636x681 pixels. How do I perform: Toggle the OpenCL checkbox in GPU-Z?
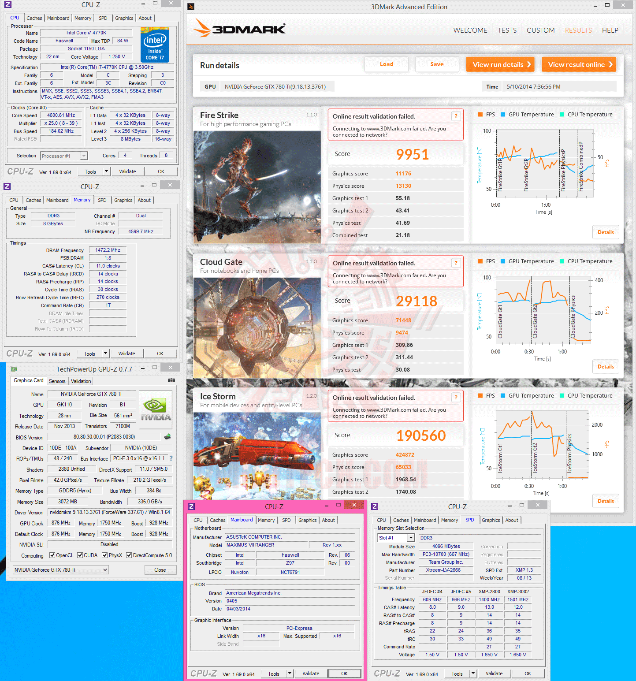pyautogui.click(x=52, y=555)
